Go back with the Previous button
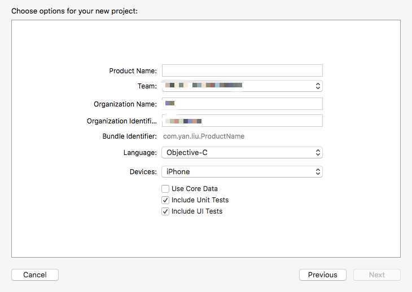The width and height of the screenshot is (412, 292). [x=322, y=275]
